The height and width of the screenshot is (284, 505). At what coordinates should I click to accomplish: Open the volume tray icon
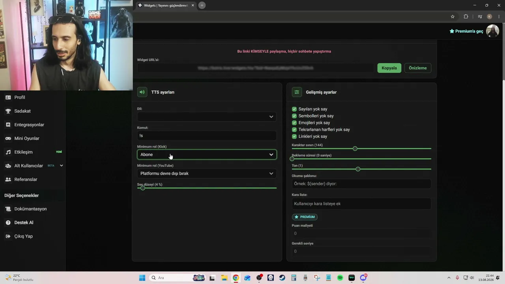click(x=472, y=278)
